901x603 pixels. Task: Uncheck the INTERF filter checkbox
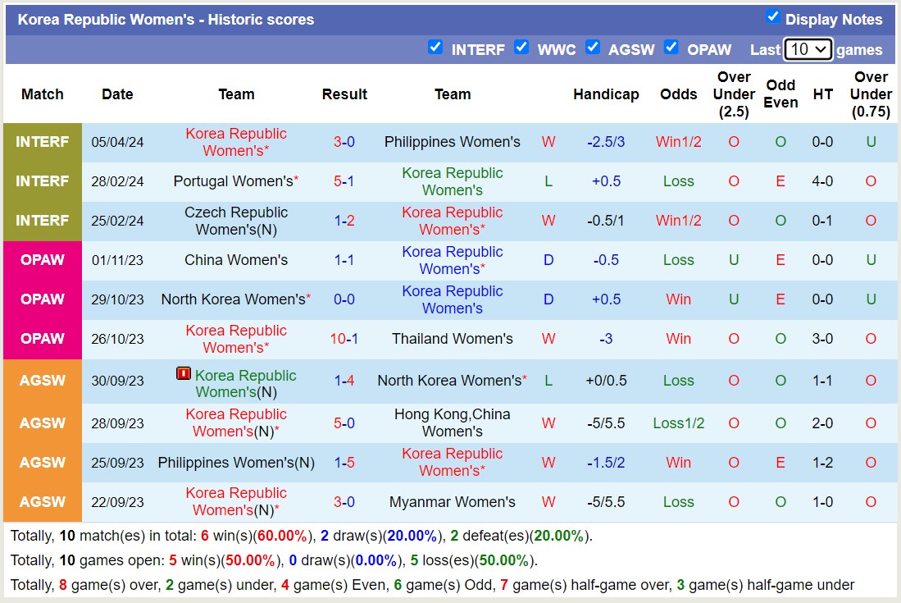click(435, 48)
